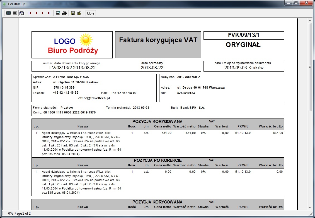Viewport: 315px width, 218px height.
Task: Toggle the fit-to-page-width view icon
Action: point(21,13)
